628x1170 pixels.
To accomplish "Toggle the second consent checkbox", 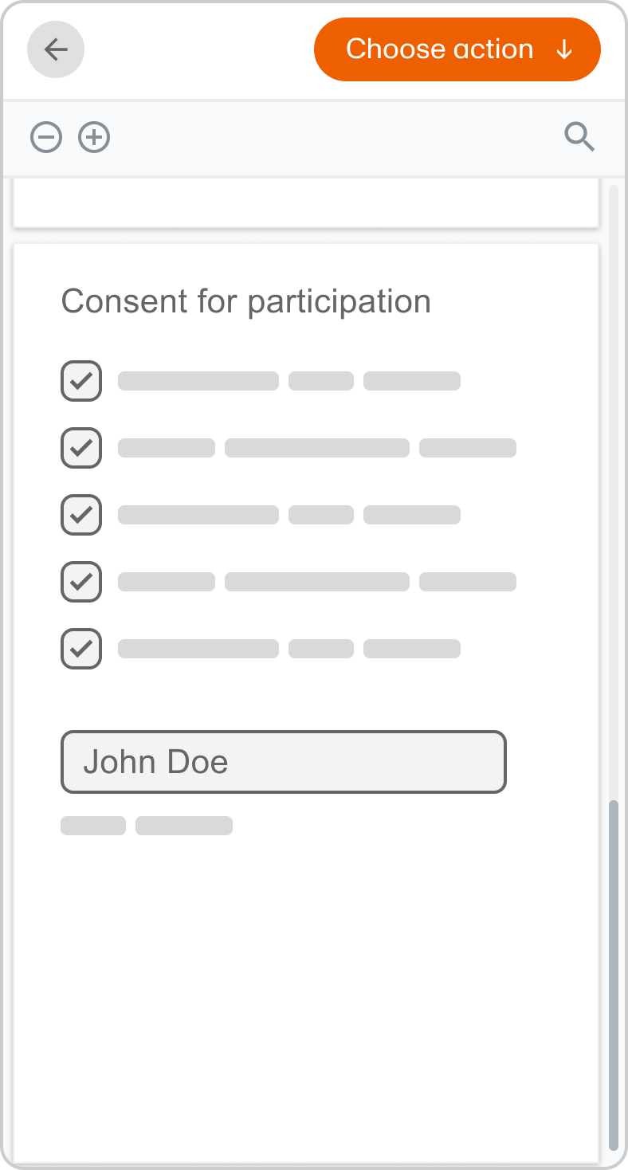I will 81,448.
